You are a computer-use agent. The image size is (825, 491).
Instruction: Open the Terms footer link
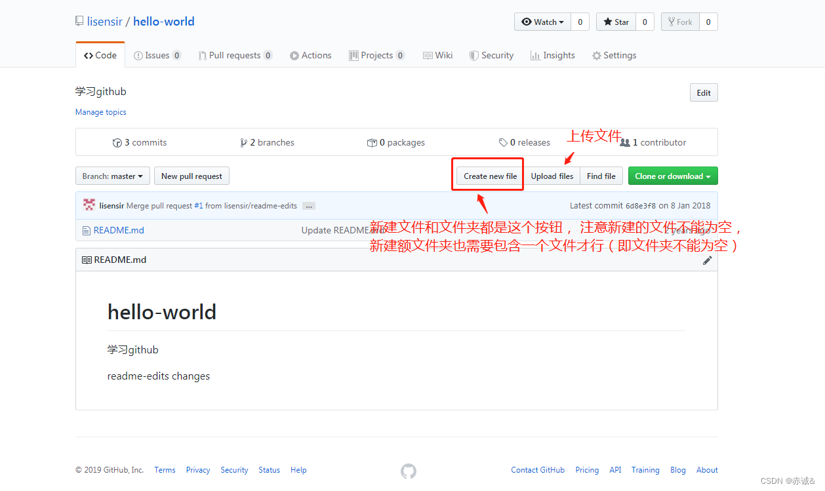[165, 470]
